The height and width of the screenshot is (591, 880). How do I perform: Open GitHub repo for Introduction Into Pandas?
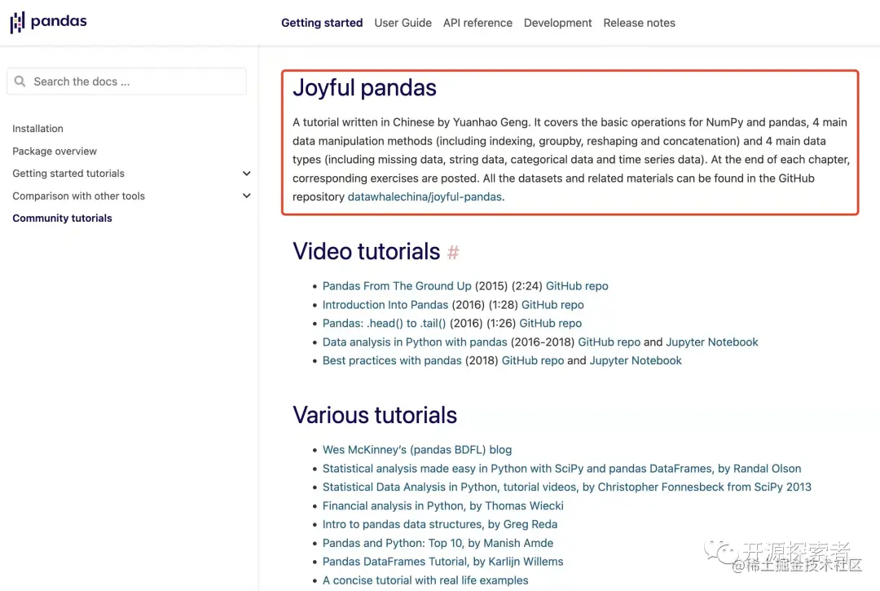pyautogui.click(x=552, y=305)
